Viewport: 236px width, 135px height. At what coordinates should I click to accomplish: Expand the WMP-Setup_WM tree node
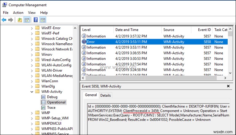(x=32, y=118)
